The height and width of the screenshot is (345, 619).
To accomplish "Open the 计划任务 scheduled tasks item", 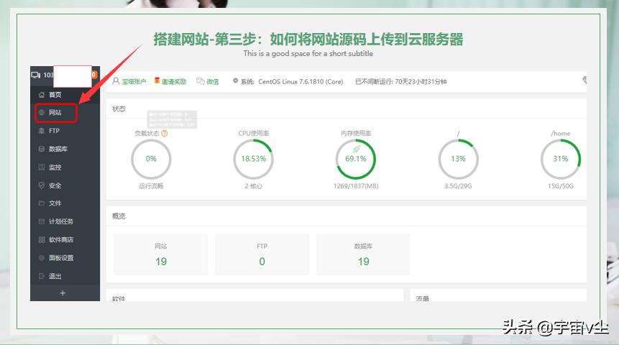I will (65, 221).
